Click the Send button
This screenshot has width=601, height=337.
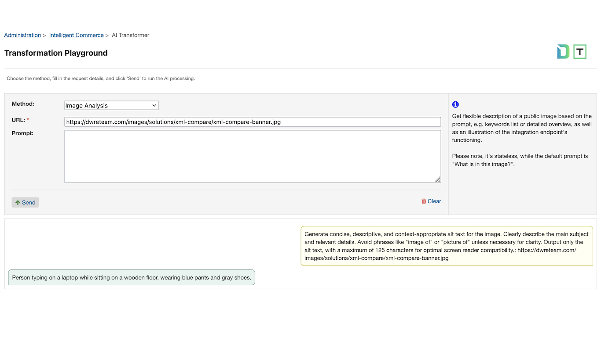[25, 202]
